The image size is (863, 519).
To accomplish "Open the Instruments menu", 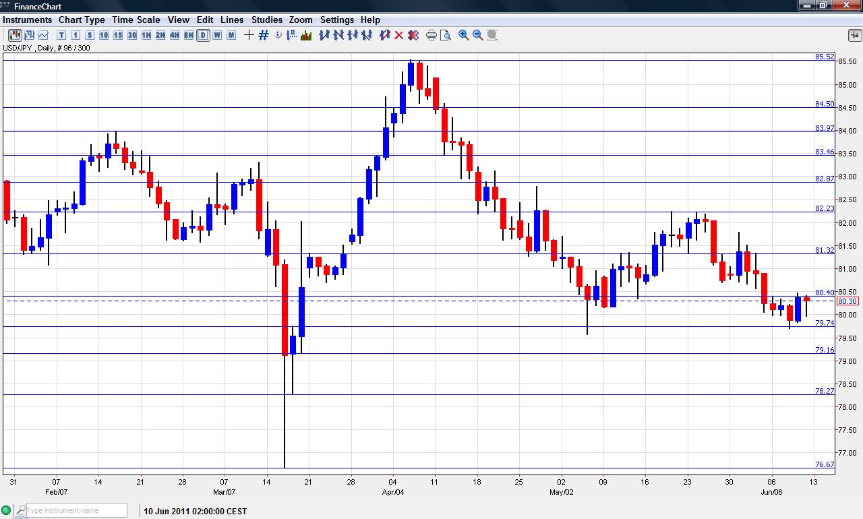I will [27, 20].
